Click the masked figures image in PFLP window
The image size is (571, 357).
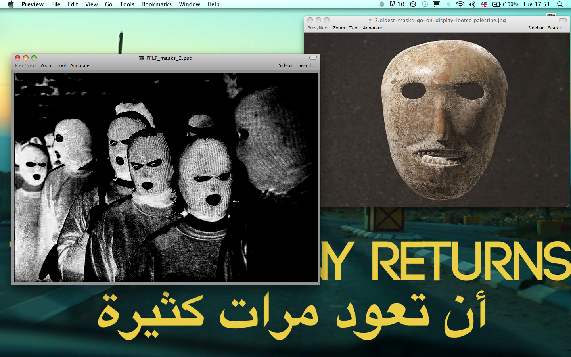tap(166, 177)
